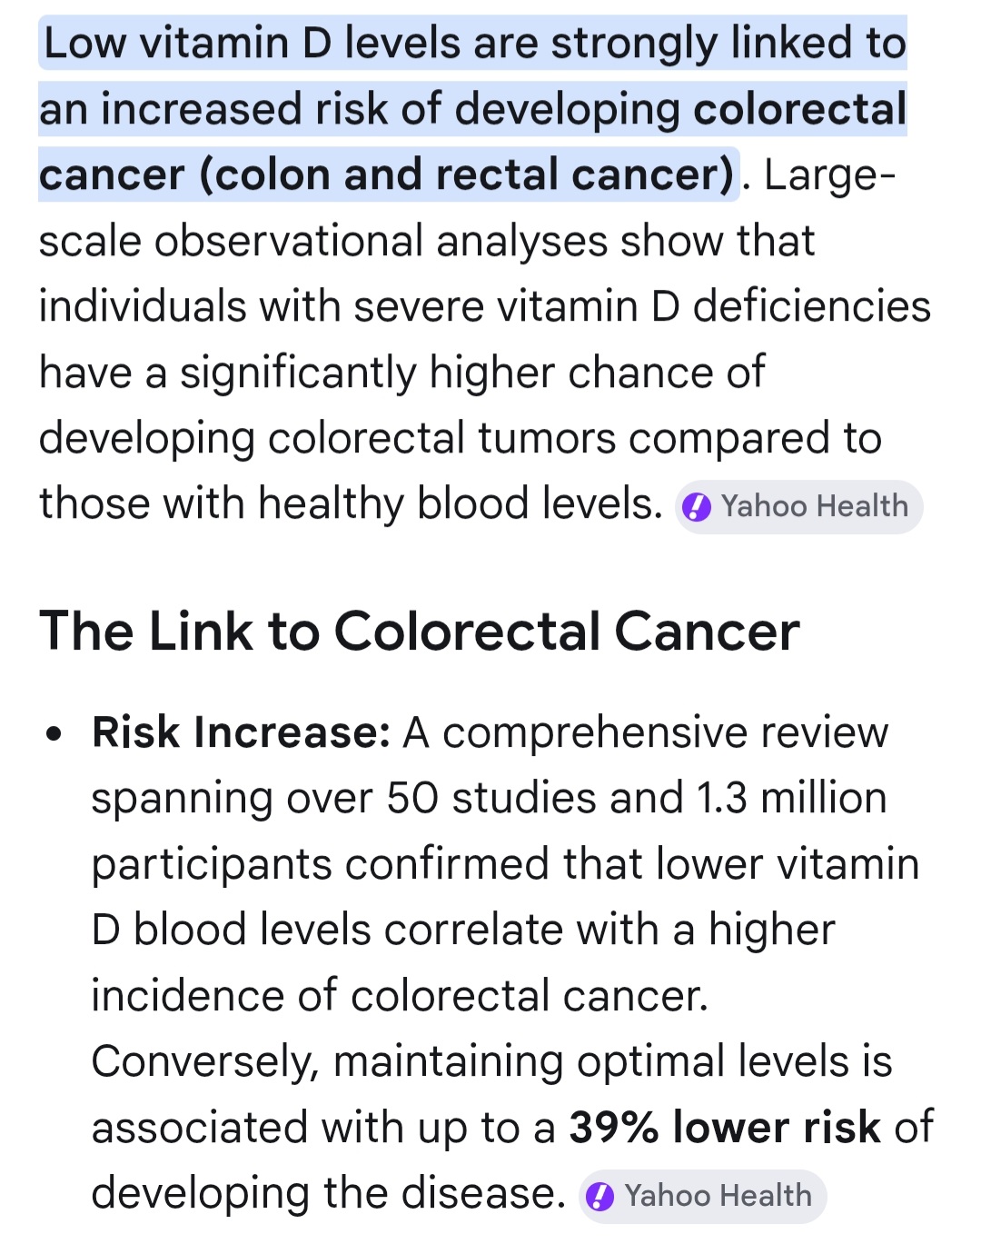981x1244 pixels.
Task: Click the bold text 'cancer (colon and rectal cancer)'
Action: (387, 175)
